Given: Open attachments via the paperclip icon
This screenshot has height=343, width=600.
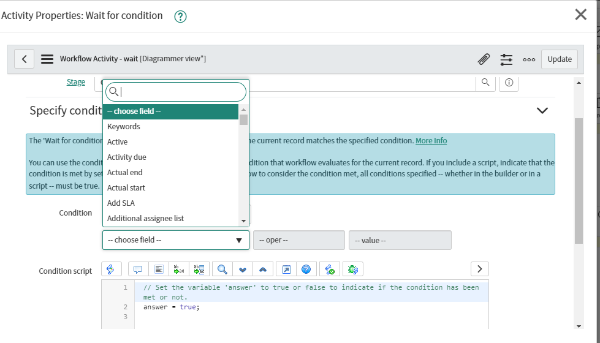Looking at the screenshot, I should tap(484, 59).
